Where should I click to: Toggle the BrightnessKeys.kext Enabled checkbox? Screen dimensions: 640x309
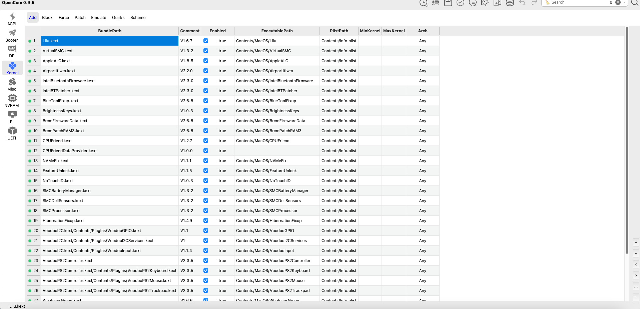[x=206, y=111]
